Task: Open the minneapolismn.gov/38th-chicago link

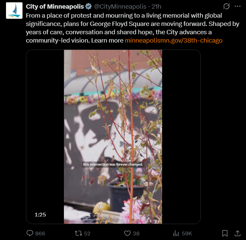Action: [173, 41]
